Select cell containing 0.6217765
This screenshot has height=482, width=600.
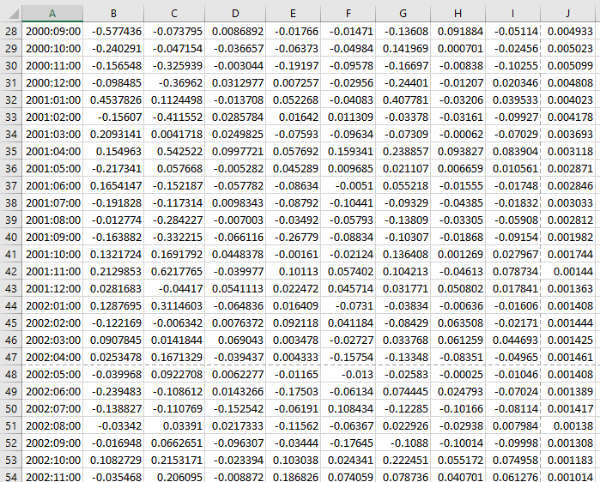[174, 271]
